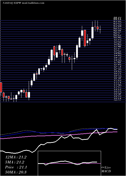This screenshot has width=126, height=176.
Task: Click inside the MACD inset chart box
Action: point(69,163)
